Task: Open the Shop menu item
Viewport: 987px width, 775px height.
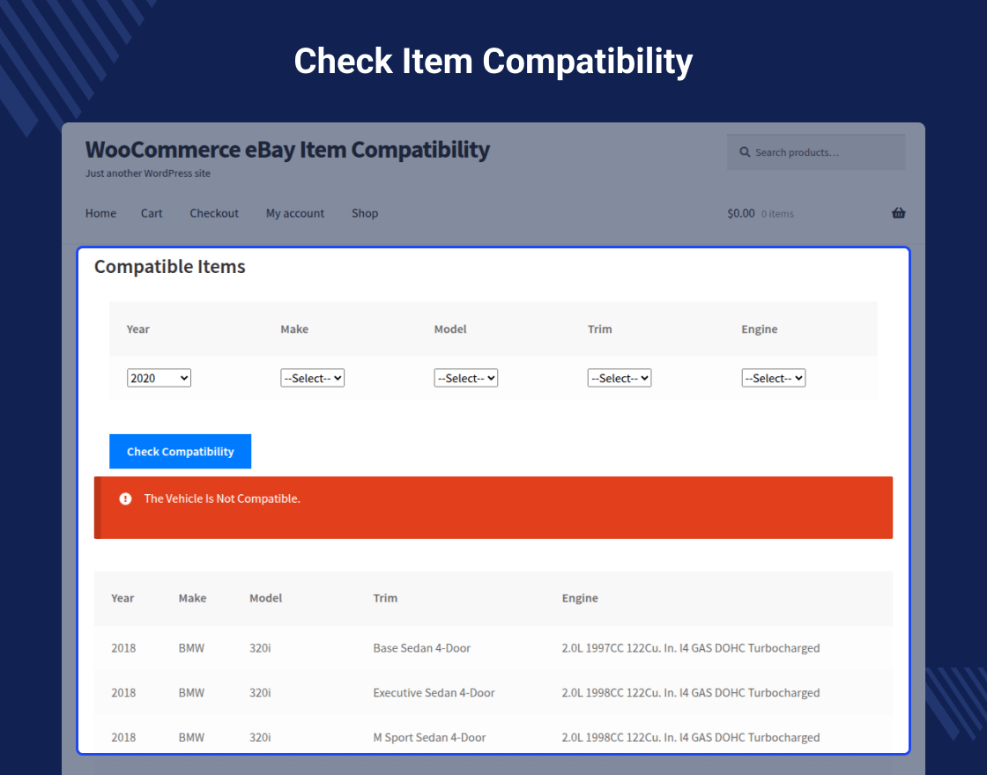Action: [365, 213]
